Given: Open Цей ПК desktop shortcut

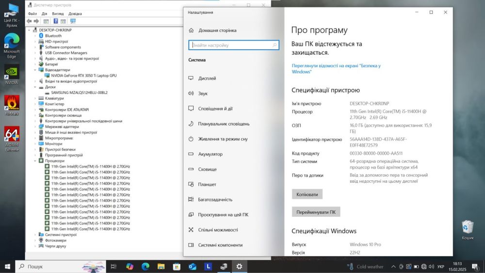Looking at the screenshot, I should [x=12, y=16].
